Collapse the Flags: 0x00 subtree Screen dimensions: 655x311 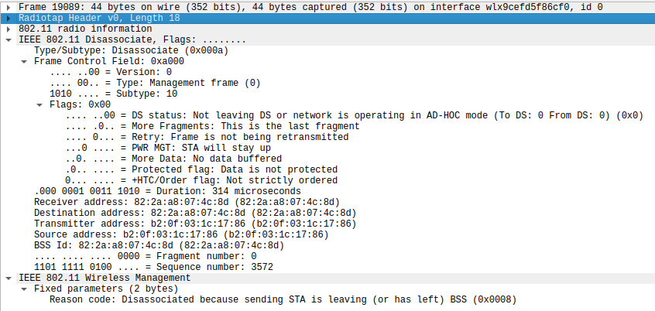(x=39, y=104)
